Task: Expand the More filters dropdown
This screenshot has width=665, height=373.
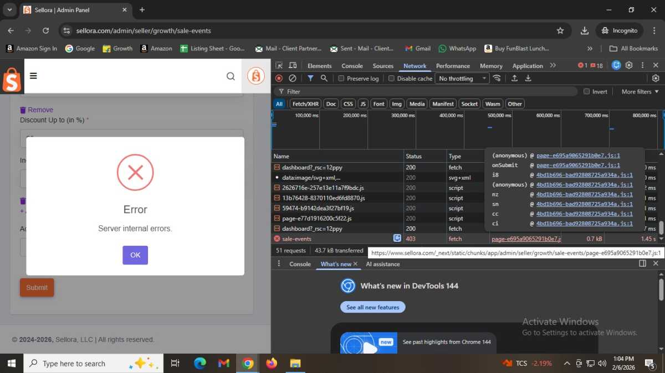Action: tap(640, 92)
